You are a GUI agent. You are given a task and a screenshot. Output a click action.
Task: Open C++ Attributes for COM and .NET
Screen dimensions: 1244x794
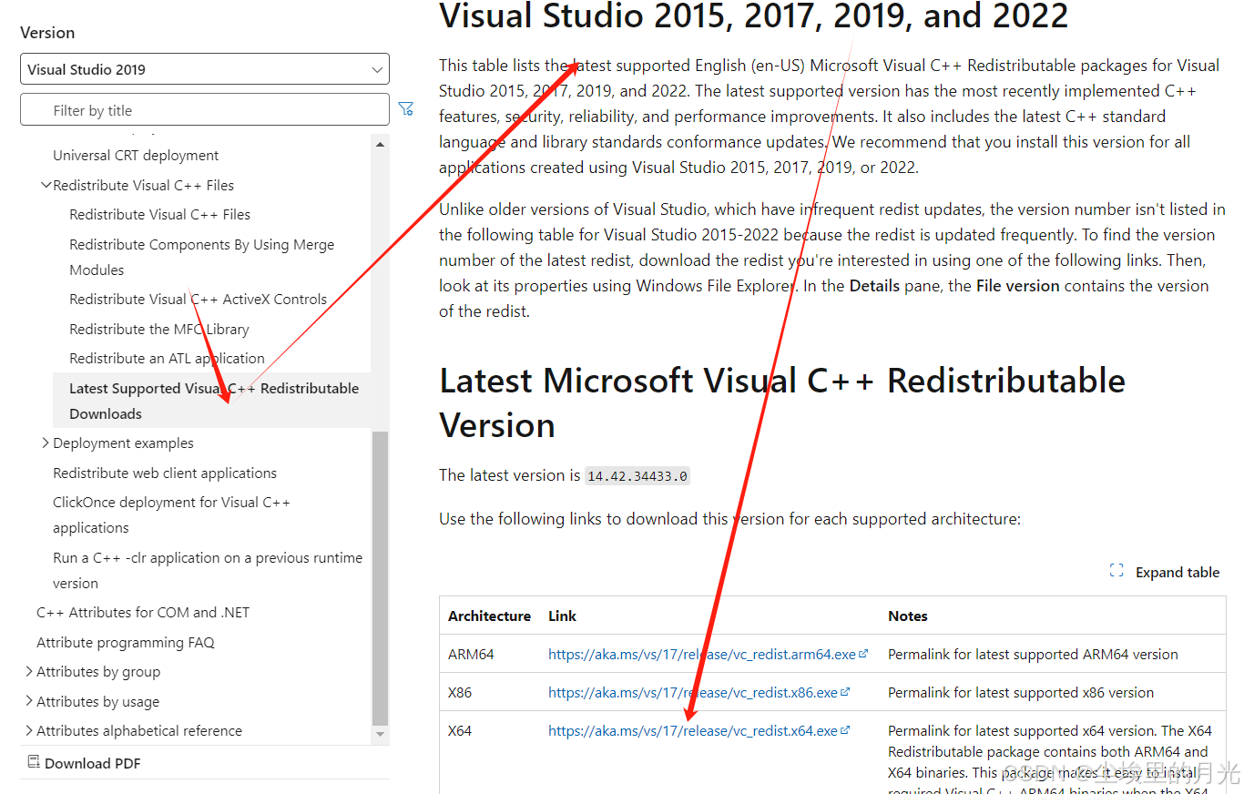point(143,612)
